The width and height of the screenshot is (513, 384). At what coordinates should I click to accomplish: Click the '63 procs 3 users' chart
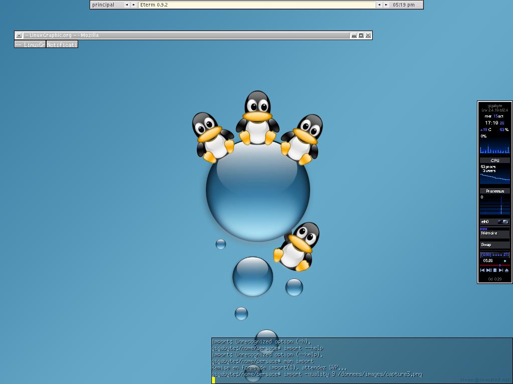[494, 174]
